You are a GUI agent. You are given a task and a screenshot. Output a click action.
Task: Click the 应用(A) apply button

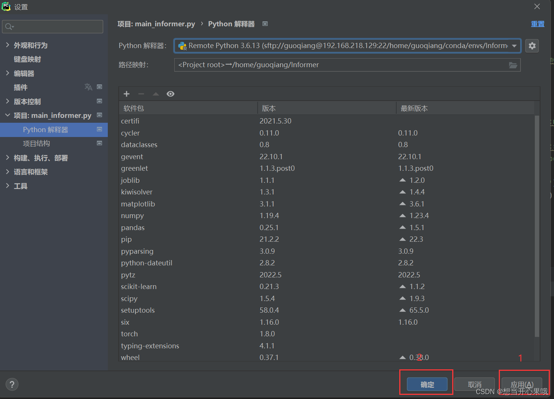click(x=522, y=384)
